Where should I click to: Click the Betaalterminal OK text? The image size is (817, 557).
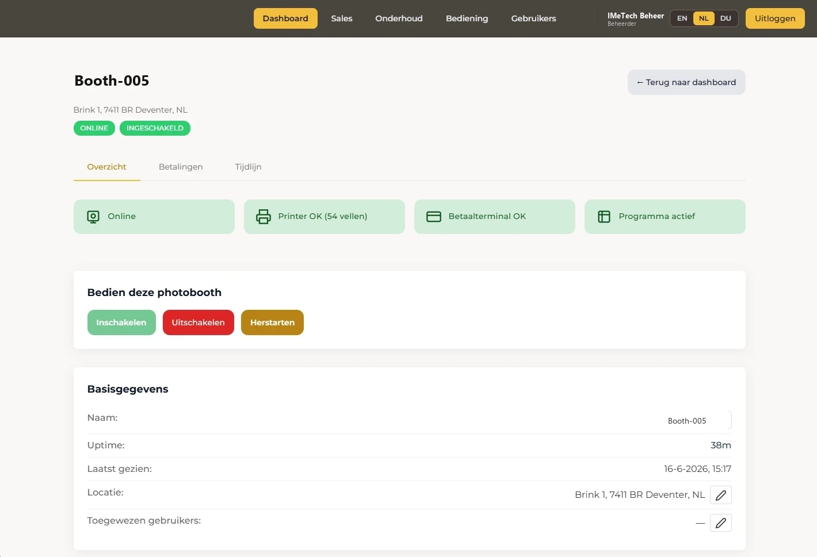click(x=487, y=217)
